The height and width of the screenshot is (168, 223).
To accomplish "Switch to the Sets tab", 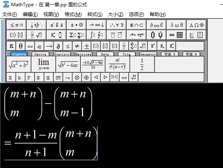I will coord(105,54).
